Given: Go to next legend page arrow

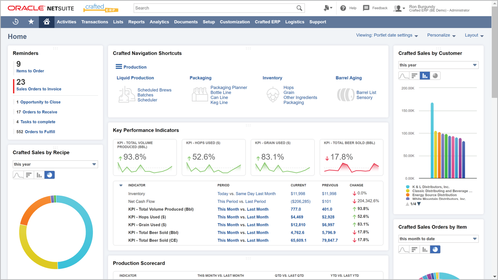Looking at the screenshot, I should [x=419, y=204].
